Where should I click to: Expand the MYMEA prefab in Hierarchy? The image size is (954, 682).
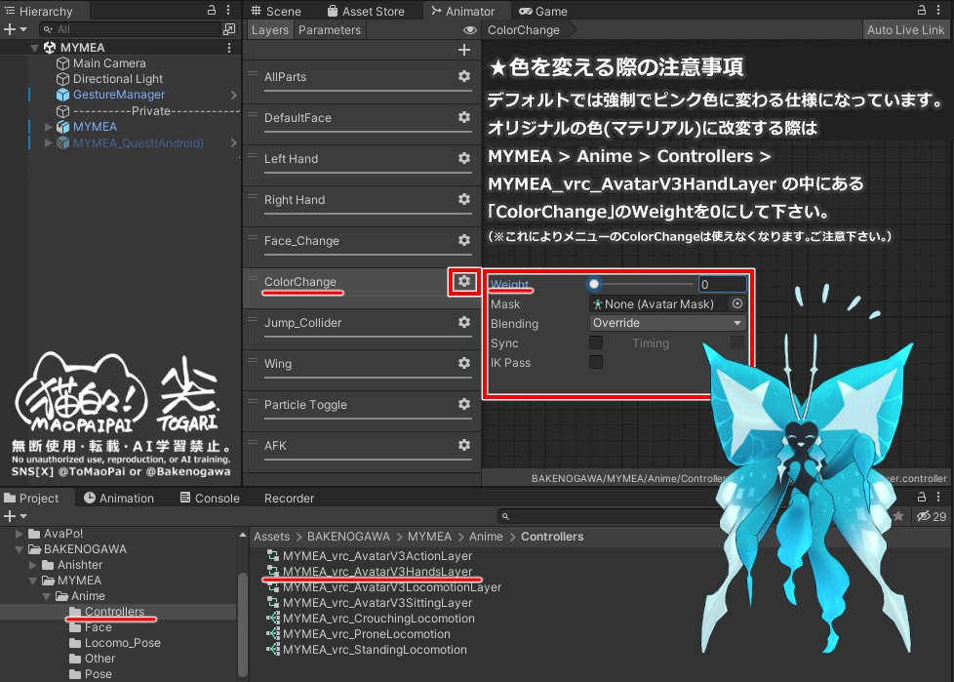click(x=48, y=127)
